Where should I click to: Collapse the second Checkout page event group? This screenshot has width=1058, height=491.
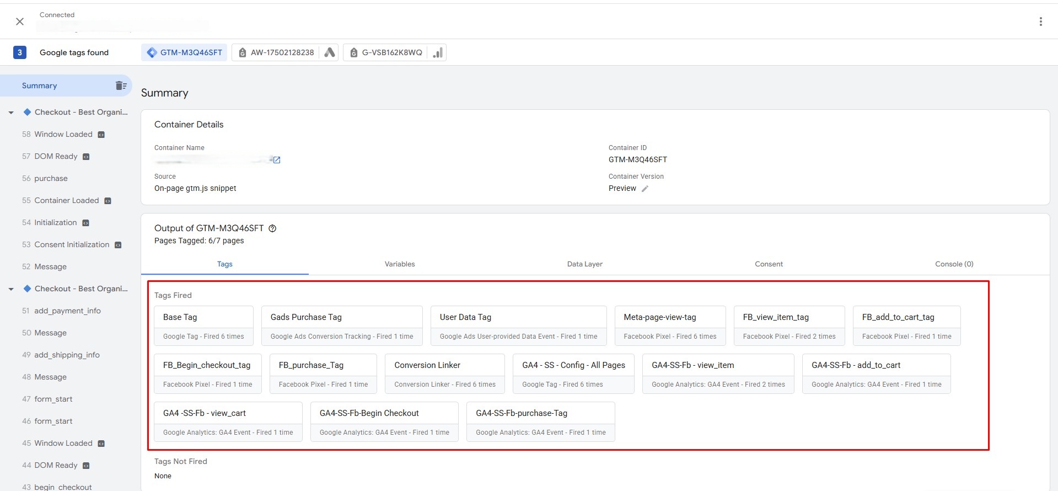coord(11,289)
